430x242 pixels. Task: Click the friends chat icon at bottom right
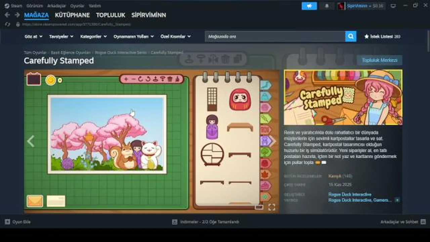tap(423, 222)
